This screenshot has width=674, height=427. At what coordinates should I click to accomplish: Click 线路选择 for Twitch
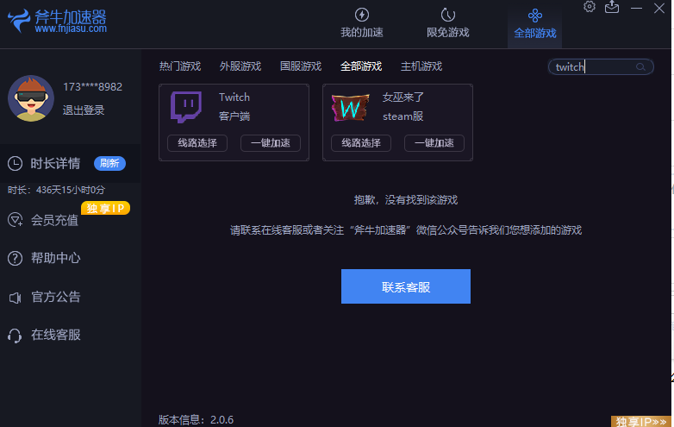(197, 143)
